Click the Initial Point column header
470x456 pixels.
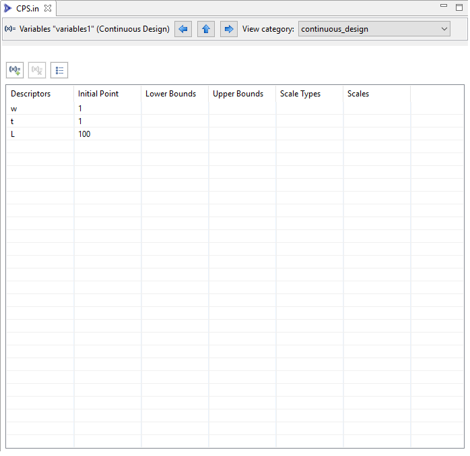click(107, 94)
